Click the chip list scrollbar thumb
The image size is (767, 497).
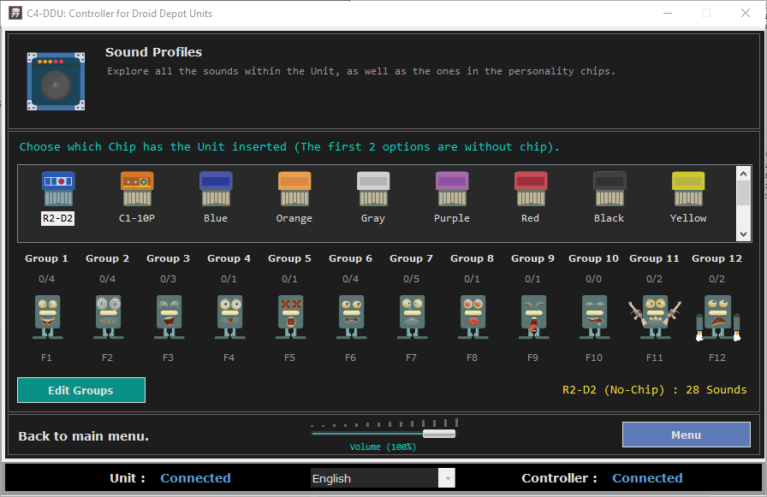pyautogui.click(x=743, y=193)
